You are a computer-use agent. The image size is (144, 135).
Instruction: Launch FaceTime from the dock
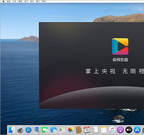pos(45,130)
